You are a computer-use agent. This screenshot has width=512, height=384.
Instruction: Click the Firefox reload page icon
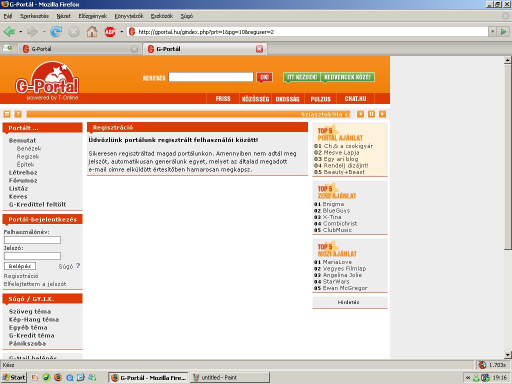pyautogui.click(x=56, y=32)
